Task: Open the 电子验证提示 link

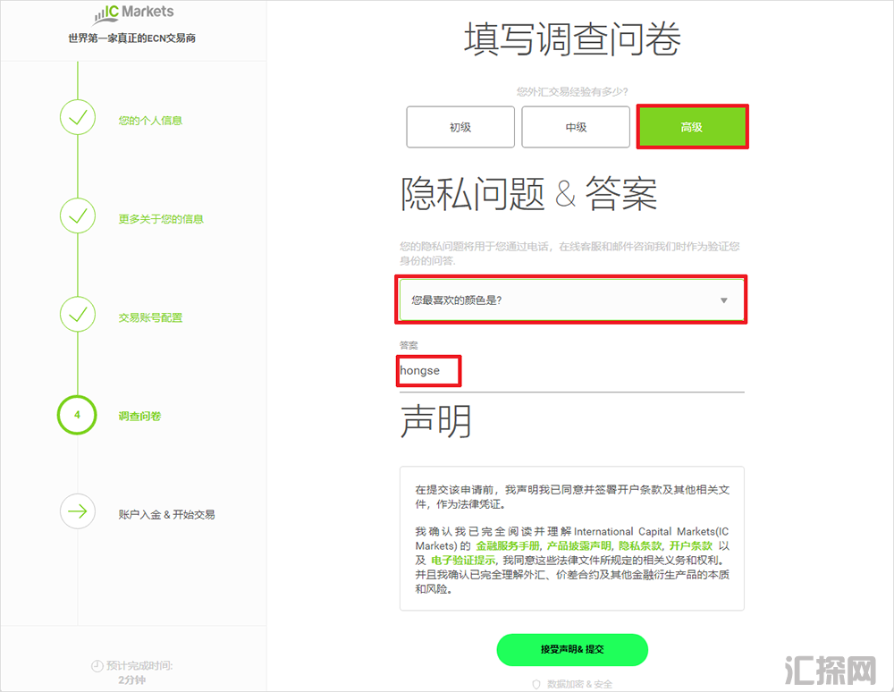Action: 464,560
